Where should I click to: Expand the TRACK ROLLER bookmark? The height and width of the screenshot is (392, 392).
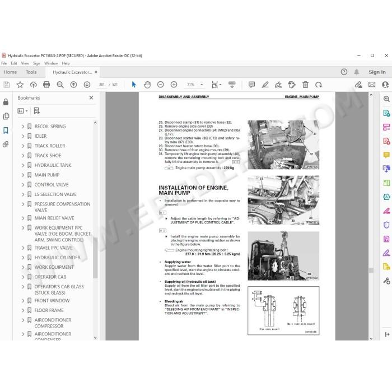(23, 146)
